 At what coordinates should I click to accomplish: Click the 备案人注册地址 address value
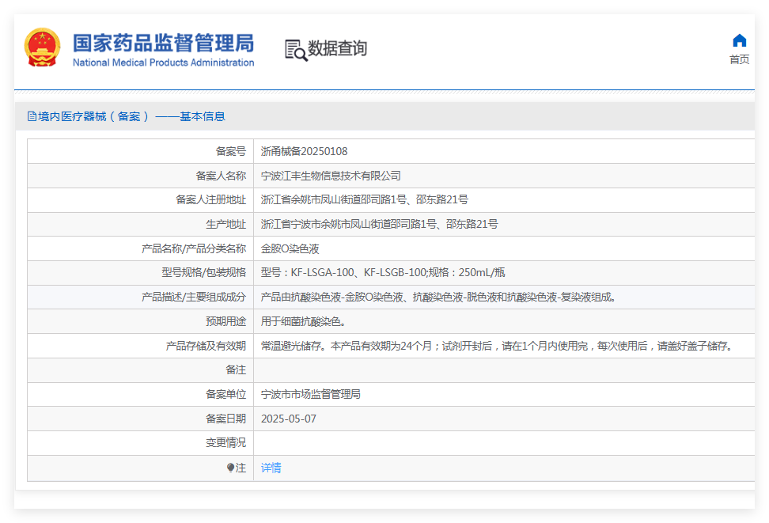coord(365,199)
